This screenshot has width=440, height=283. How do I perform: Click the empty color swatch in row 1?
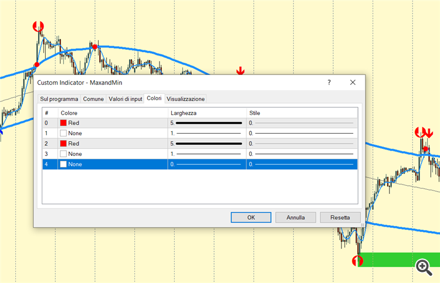click(63, 134)
